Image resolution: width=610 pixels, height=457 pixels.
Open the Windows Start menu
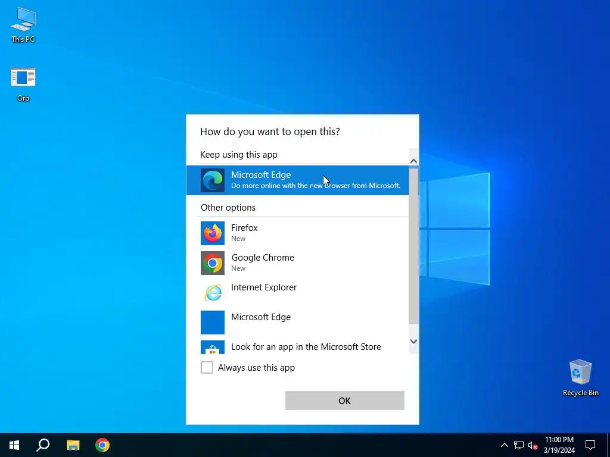(x=14, y=445)
